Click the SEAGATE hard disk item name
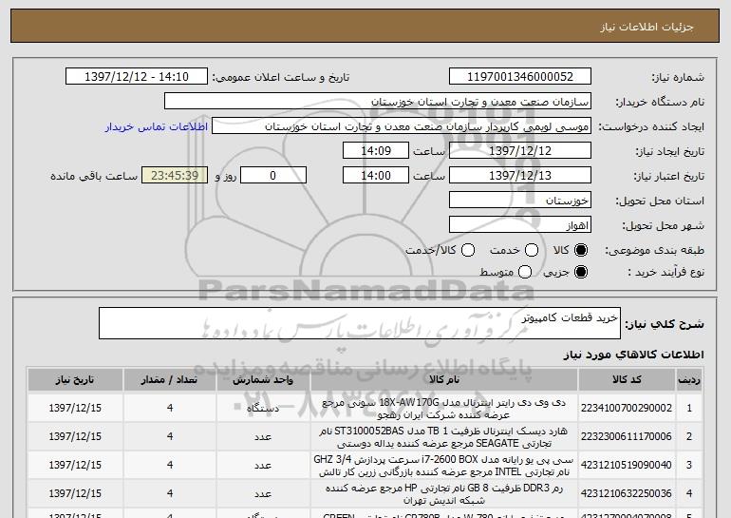Viewport: 731px width, 518px height. click(x=444, y=437)
